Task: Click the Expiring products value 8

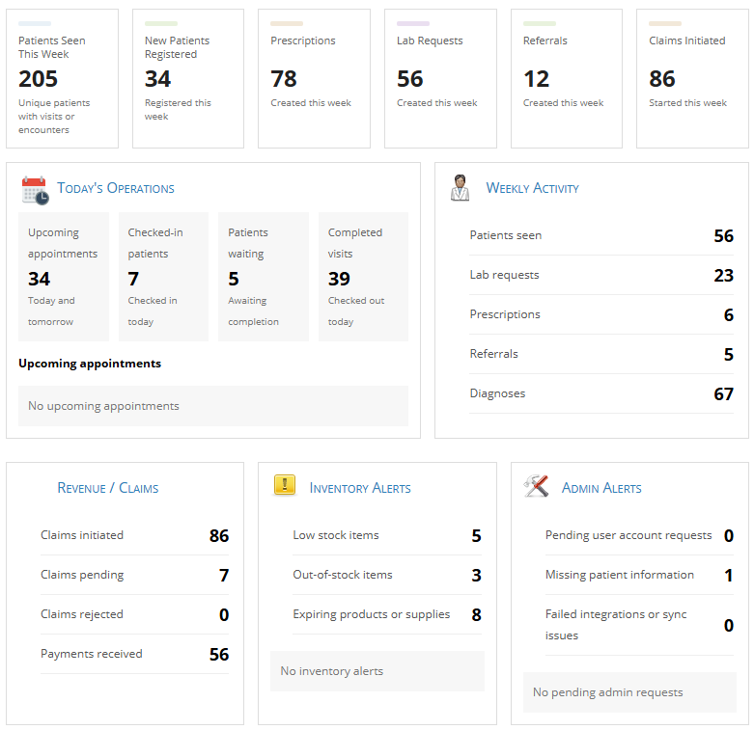Action: point(477,615)
